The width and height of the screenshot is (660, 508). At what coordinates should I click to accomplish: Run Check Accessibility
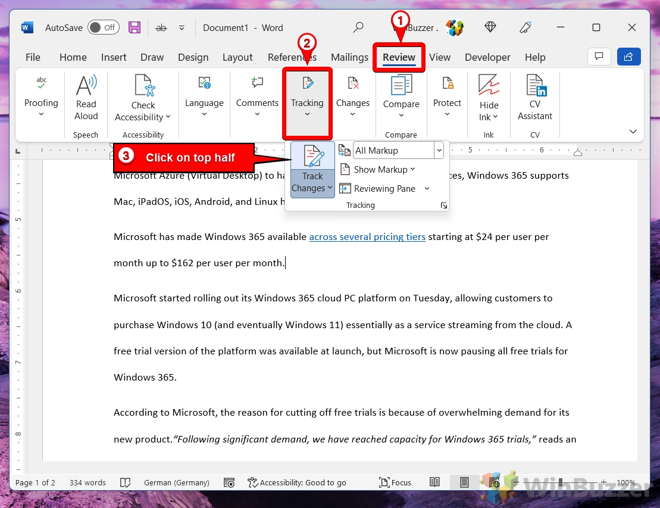[x=143, y=99]
